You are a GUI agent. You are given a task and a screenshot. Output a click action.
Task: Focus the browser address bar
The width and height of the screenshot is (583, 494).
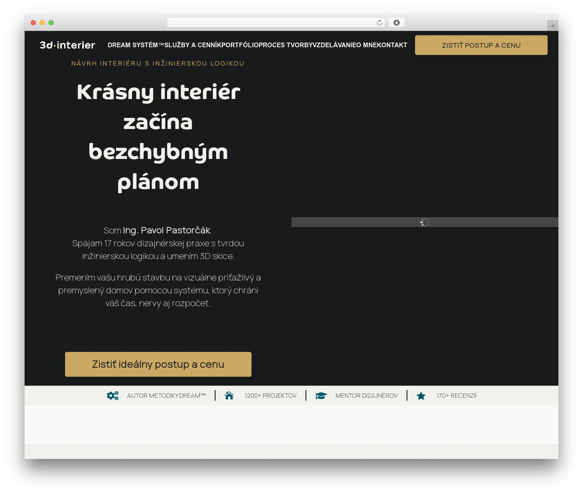tap(276, 23)
